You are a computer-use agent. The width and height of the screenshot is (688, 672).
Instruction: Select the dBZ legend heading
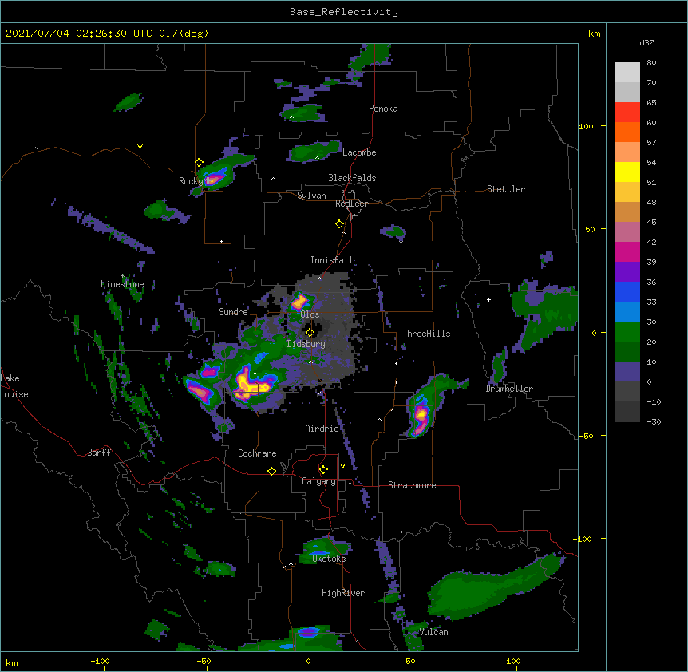coord(646,42)
